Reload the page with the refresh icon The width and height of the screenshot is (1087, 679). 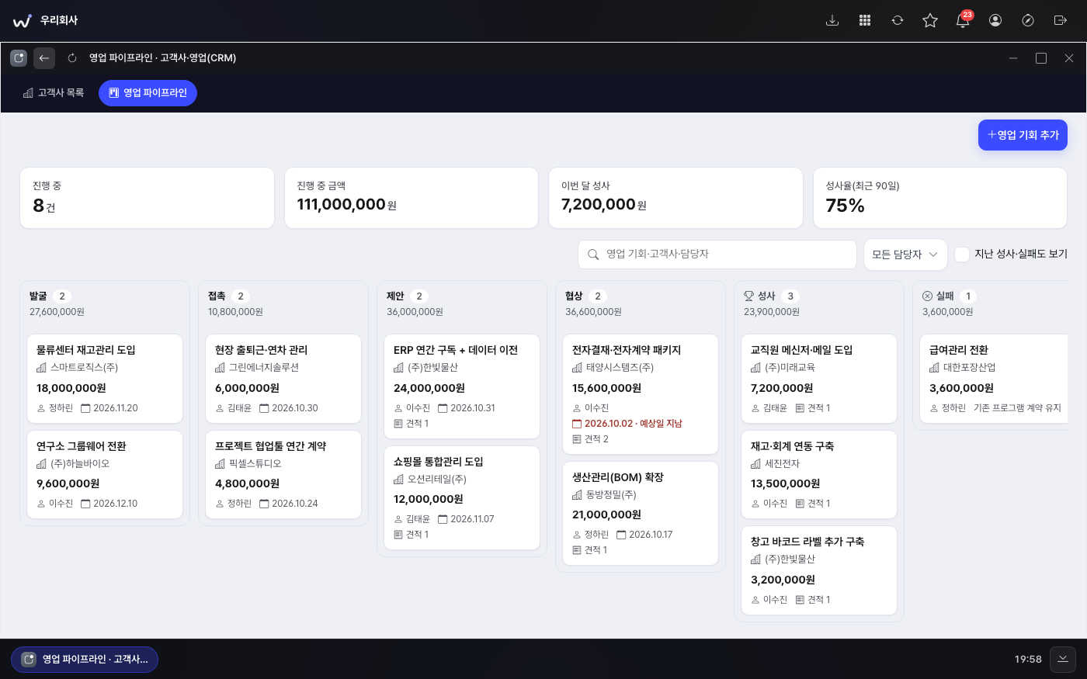click(72, 58)
